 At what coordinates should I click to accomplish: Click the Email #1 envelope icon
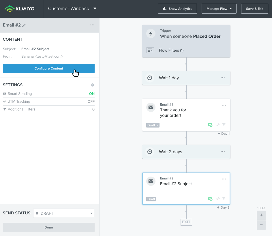151,107
